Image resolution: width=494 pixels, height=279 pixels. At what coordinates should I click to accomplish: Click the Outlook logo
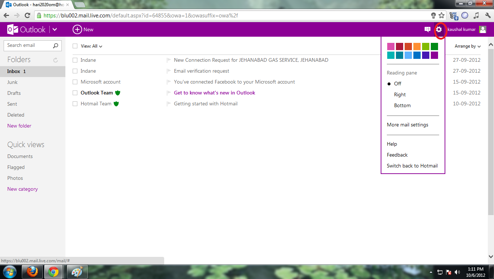[x=27, y=29]
